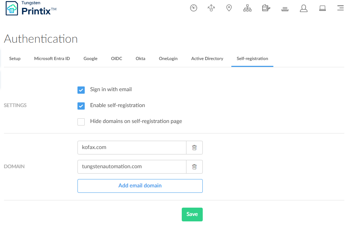The width and height of the screenshot is (349, 225).
Task: Switch to the Microsoft Entra ID tab
Action: tap(52, 59)
